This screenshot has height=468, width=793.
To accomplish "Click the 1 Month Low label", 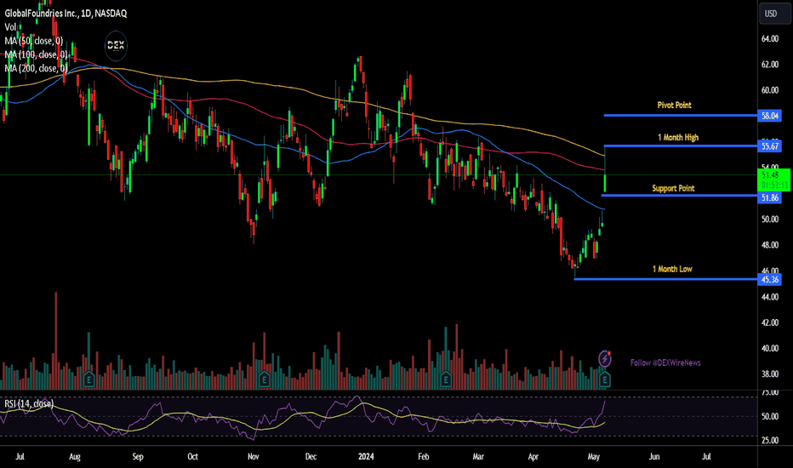I will [672, 269].
